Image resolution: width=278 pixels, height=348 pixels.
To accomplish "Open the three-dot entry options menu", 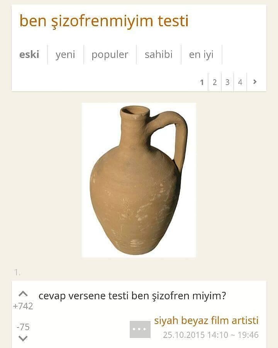I will [140, 329].
